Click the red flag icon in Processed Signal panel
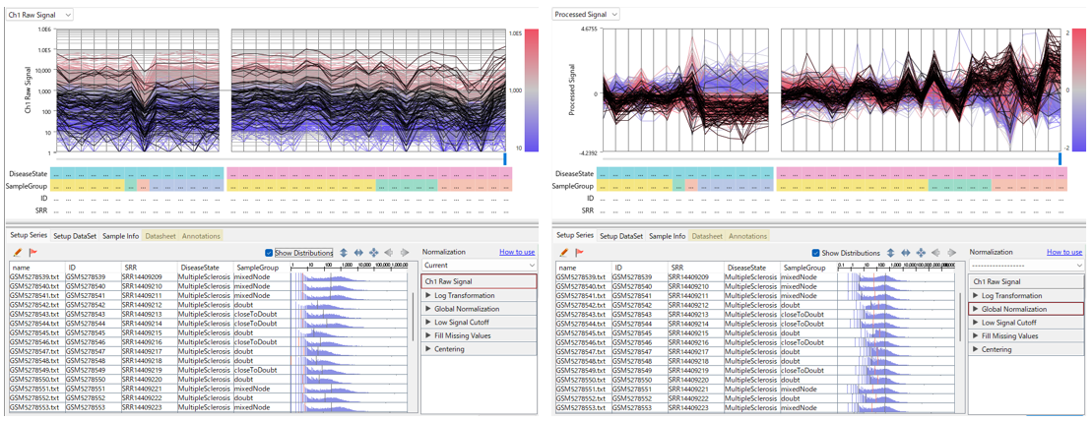The image size is (1092, 421). click(x=579, y=253)
